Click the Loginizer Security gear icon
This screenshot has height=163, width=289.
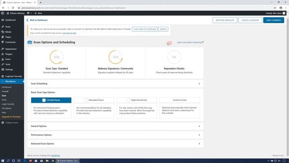pos(3,77)
